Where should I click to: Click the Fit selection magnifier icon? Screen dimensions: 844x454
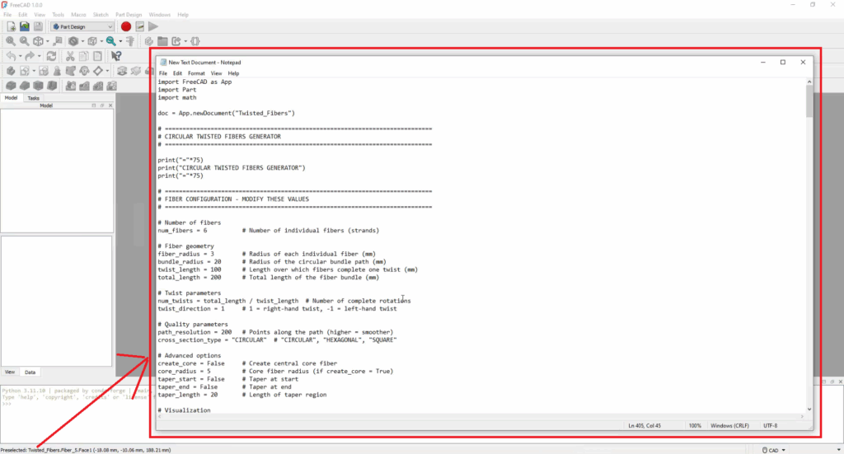(24, 41)
